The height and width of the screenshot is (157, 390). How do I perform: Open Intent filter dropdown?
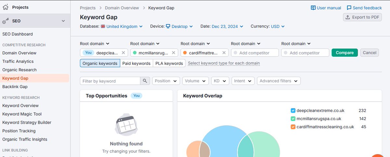tap(243, 81)
